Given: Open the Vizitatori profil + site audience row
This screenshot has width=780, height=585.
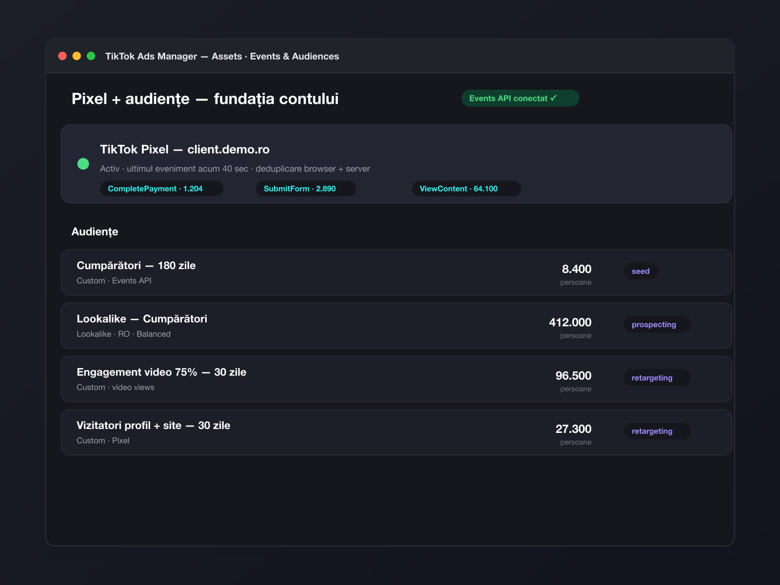Looking at the screenshot, I should pyautogui.click(x=396, y=432).
